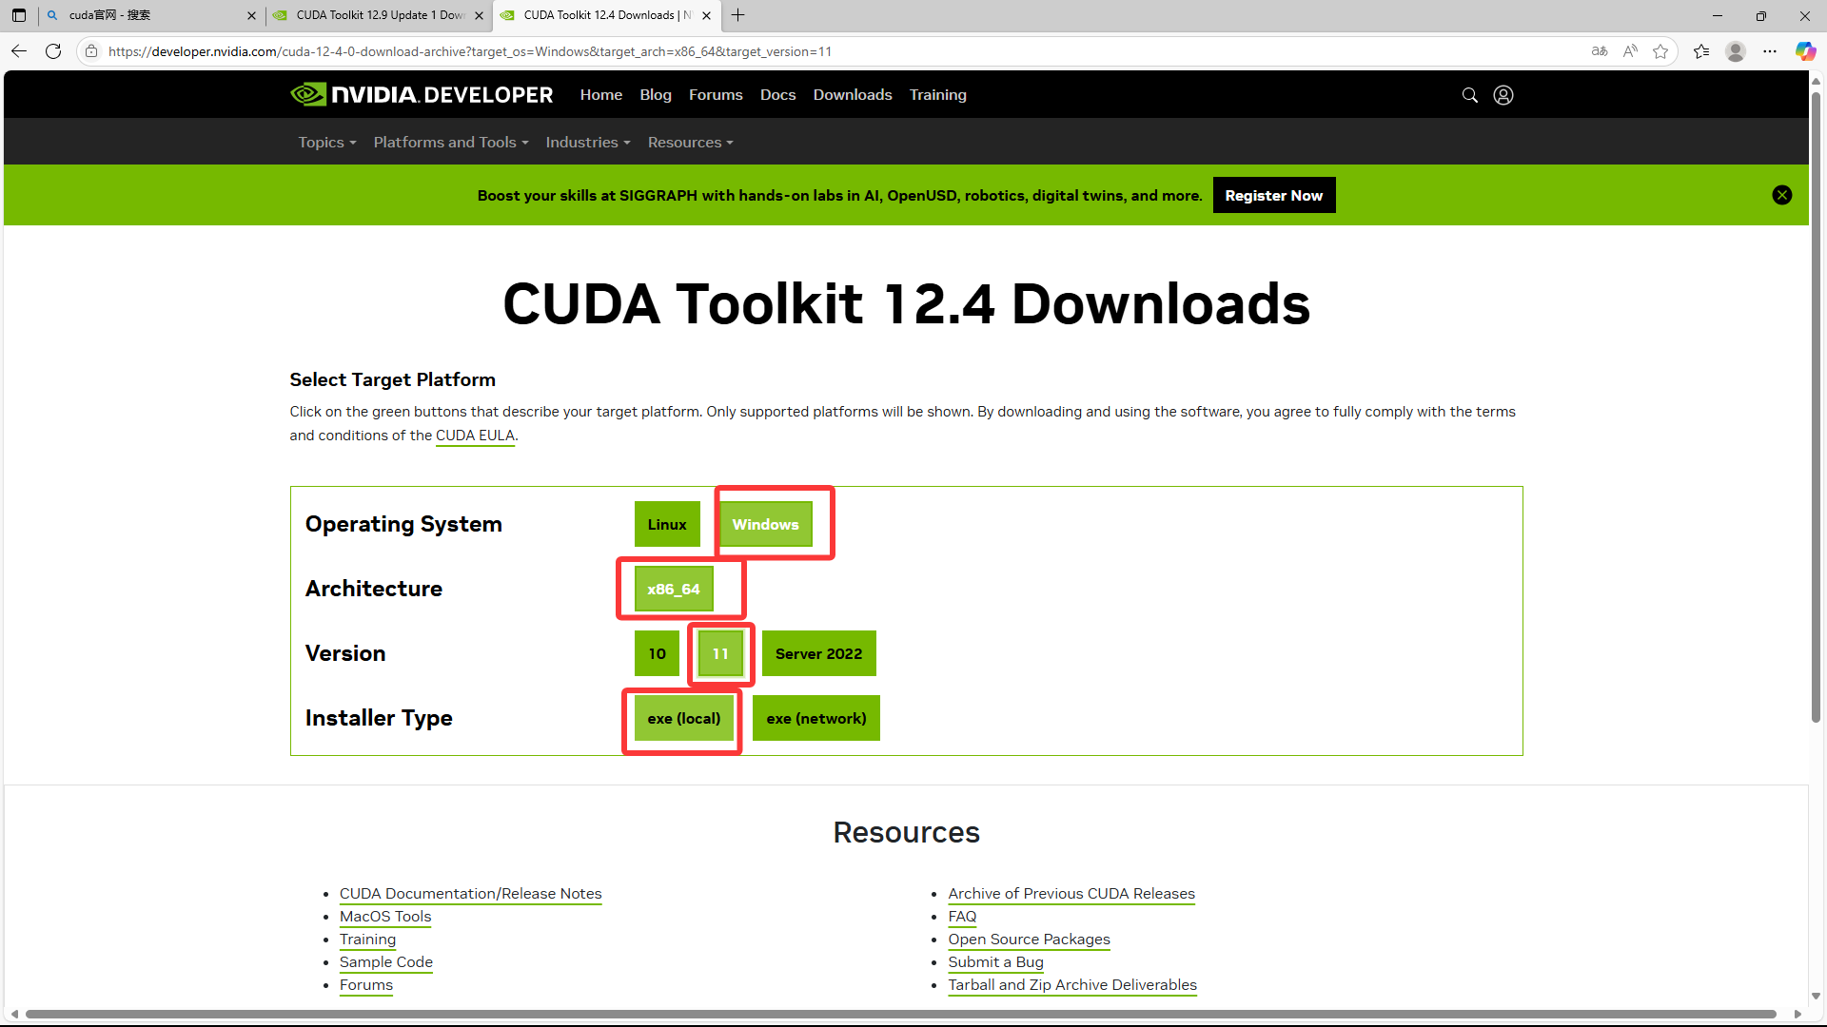Go back with the browser back arrow

(x=19, y=51)
